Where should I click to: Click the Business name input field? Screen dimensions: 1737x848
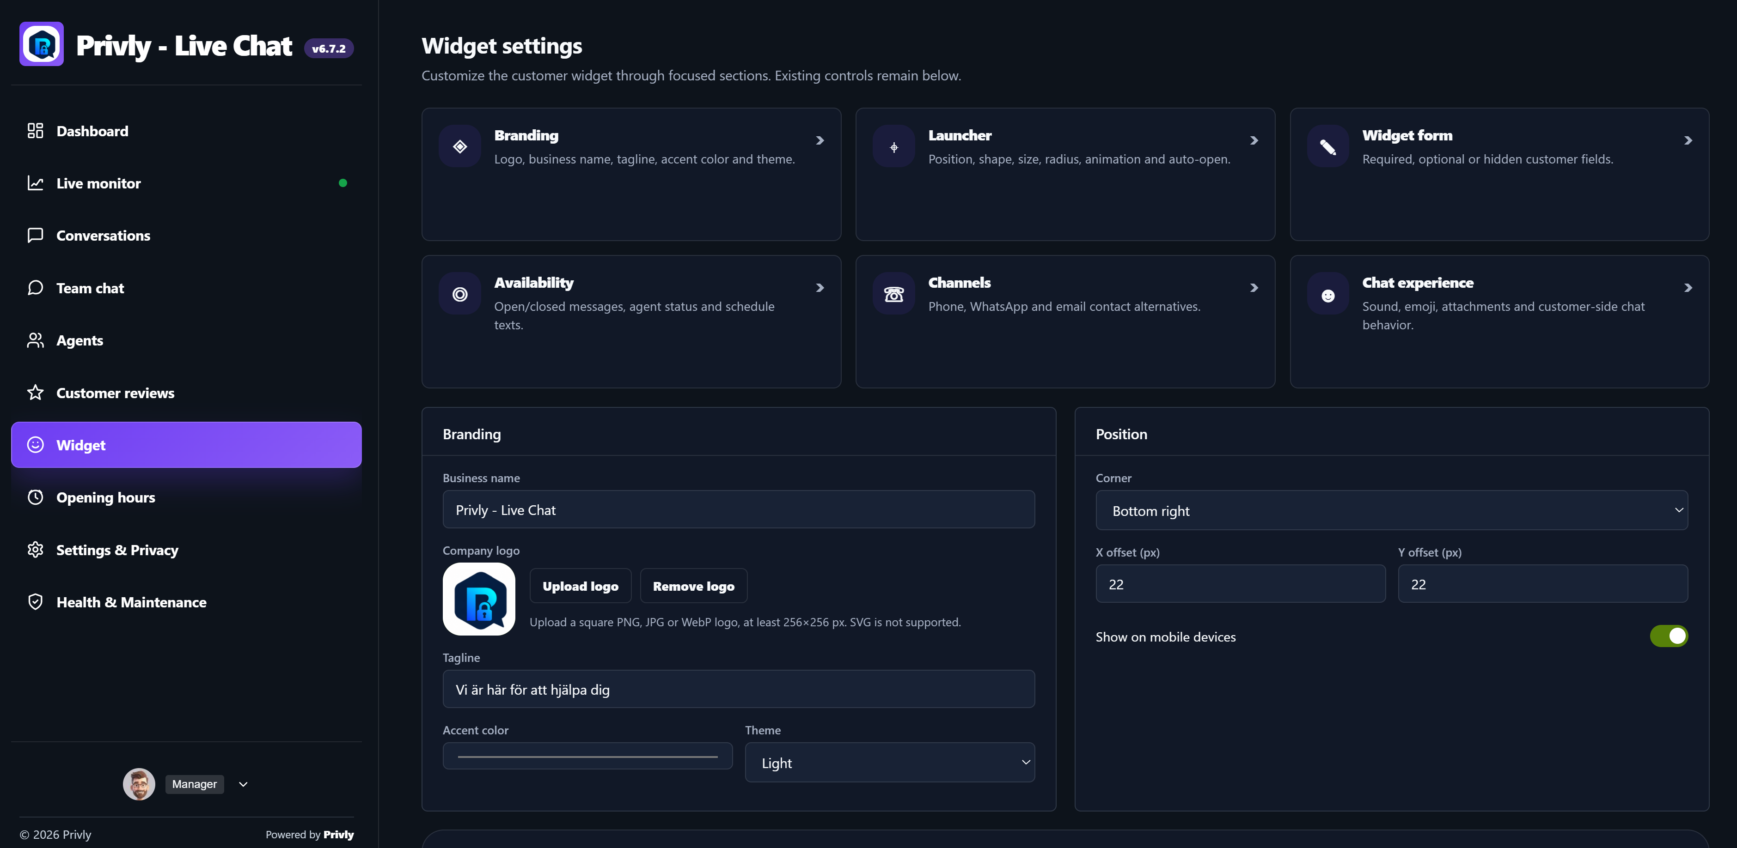coord(738,509)
